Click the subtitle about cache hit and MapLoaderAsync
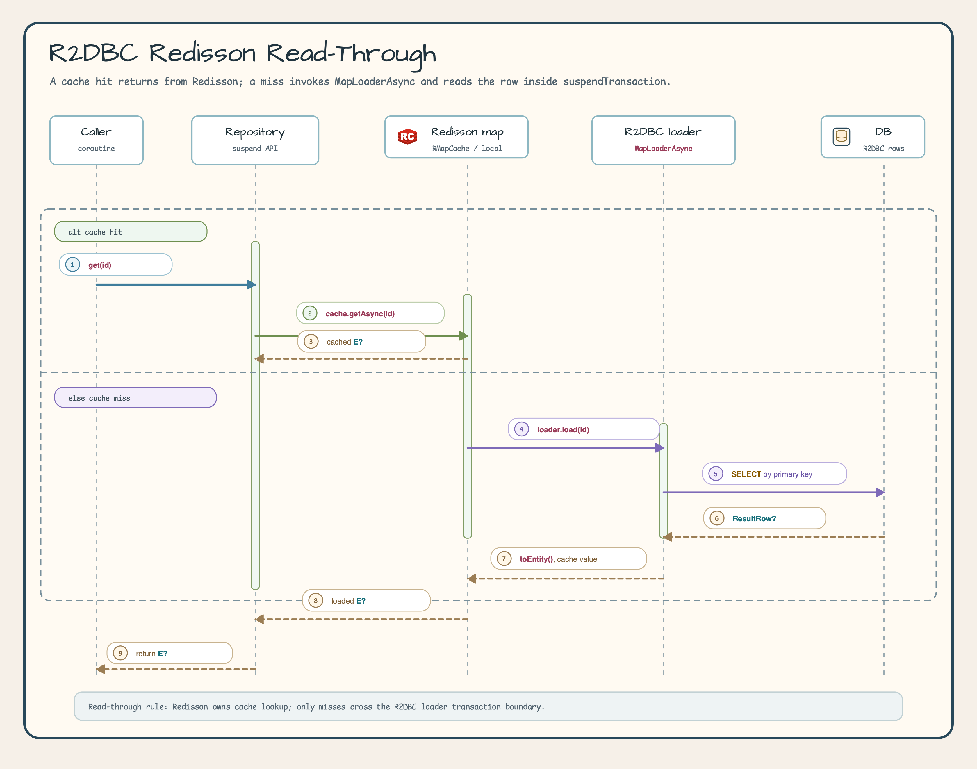977x769 pixels. click(360, 81)
